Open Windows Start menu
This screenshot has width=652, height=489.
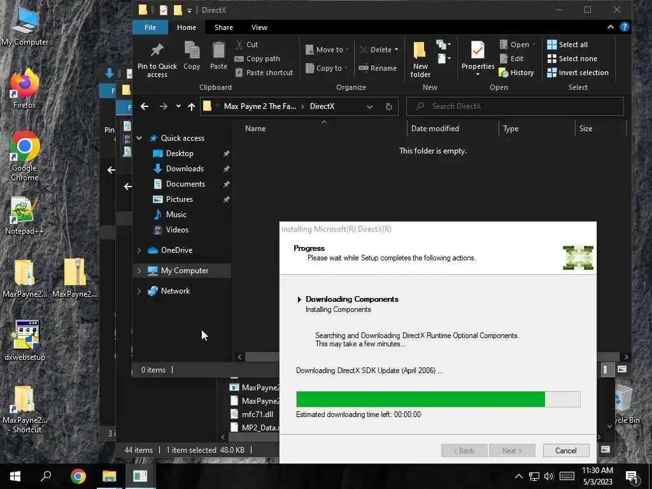click(x=15, y=476)
